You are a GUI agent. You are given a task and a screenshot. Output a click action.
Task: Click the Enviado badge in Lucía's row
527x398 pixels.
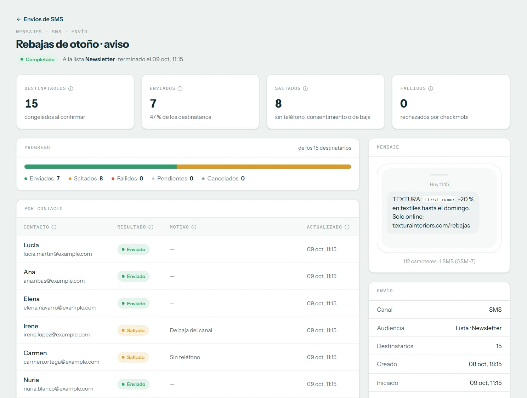pyautogui.click(x=134, y=249)
